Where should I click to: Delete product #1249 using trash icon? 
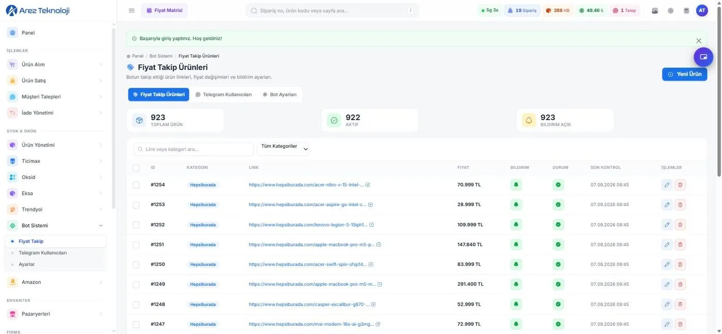(680, 284)
